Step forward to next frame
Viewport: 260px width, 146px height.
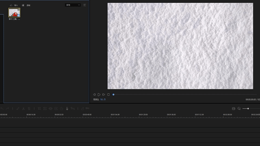point(104,94)
